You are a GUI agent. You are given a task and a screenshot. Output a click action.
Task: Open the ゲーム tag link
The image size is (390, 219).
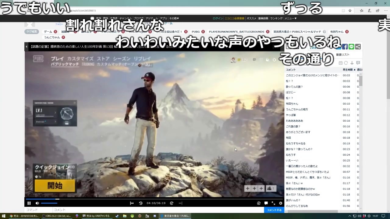click(x=48, y=32)
